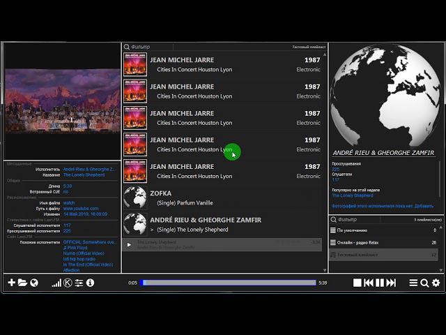This screenshot has height=335, width=446.
Task: Type in the main playlist 'Фильтр' field
Action: pos(151,47)
